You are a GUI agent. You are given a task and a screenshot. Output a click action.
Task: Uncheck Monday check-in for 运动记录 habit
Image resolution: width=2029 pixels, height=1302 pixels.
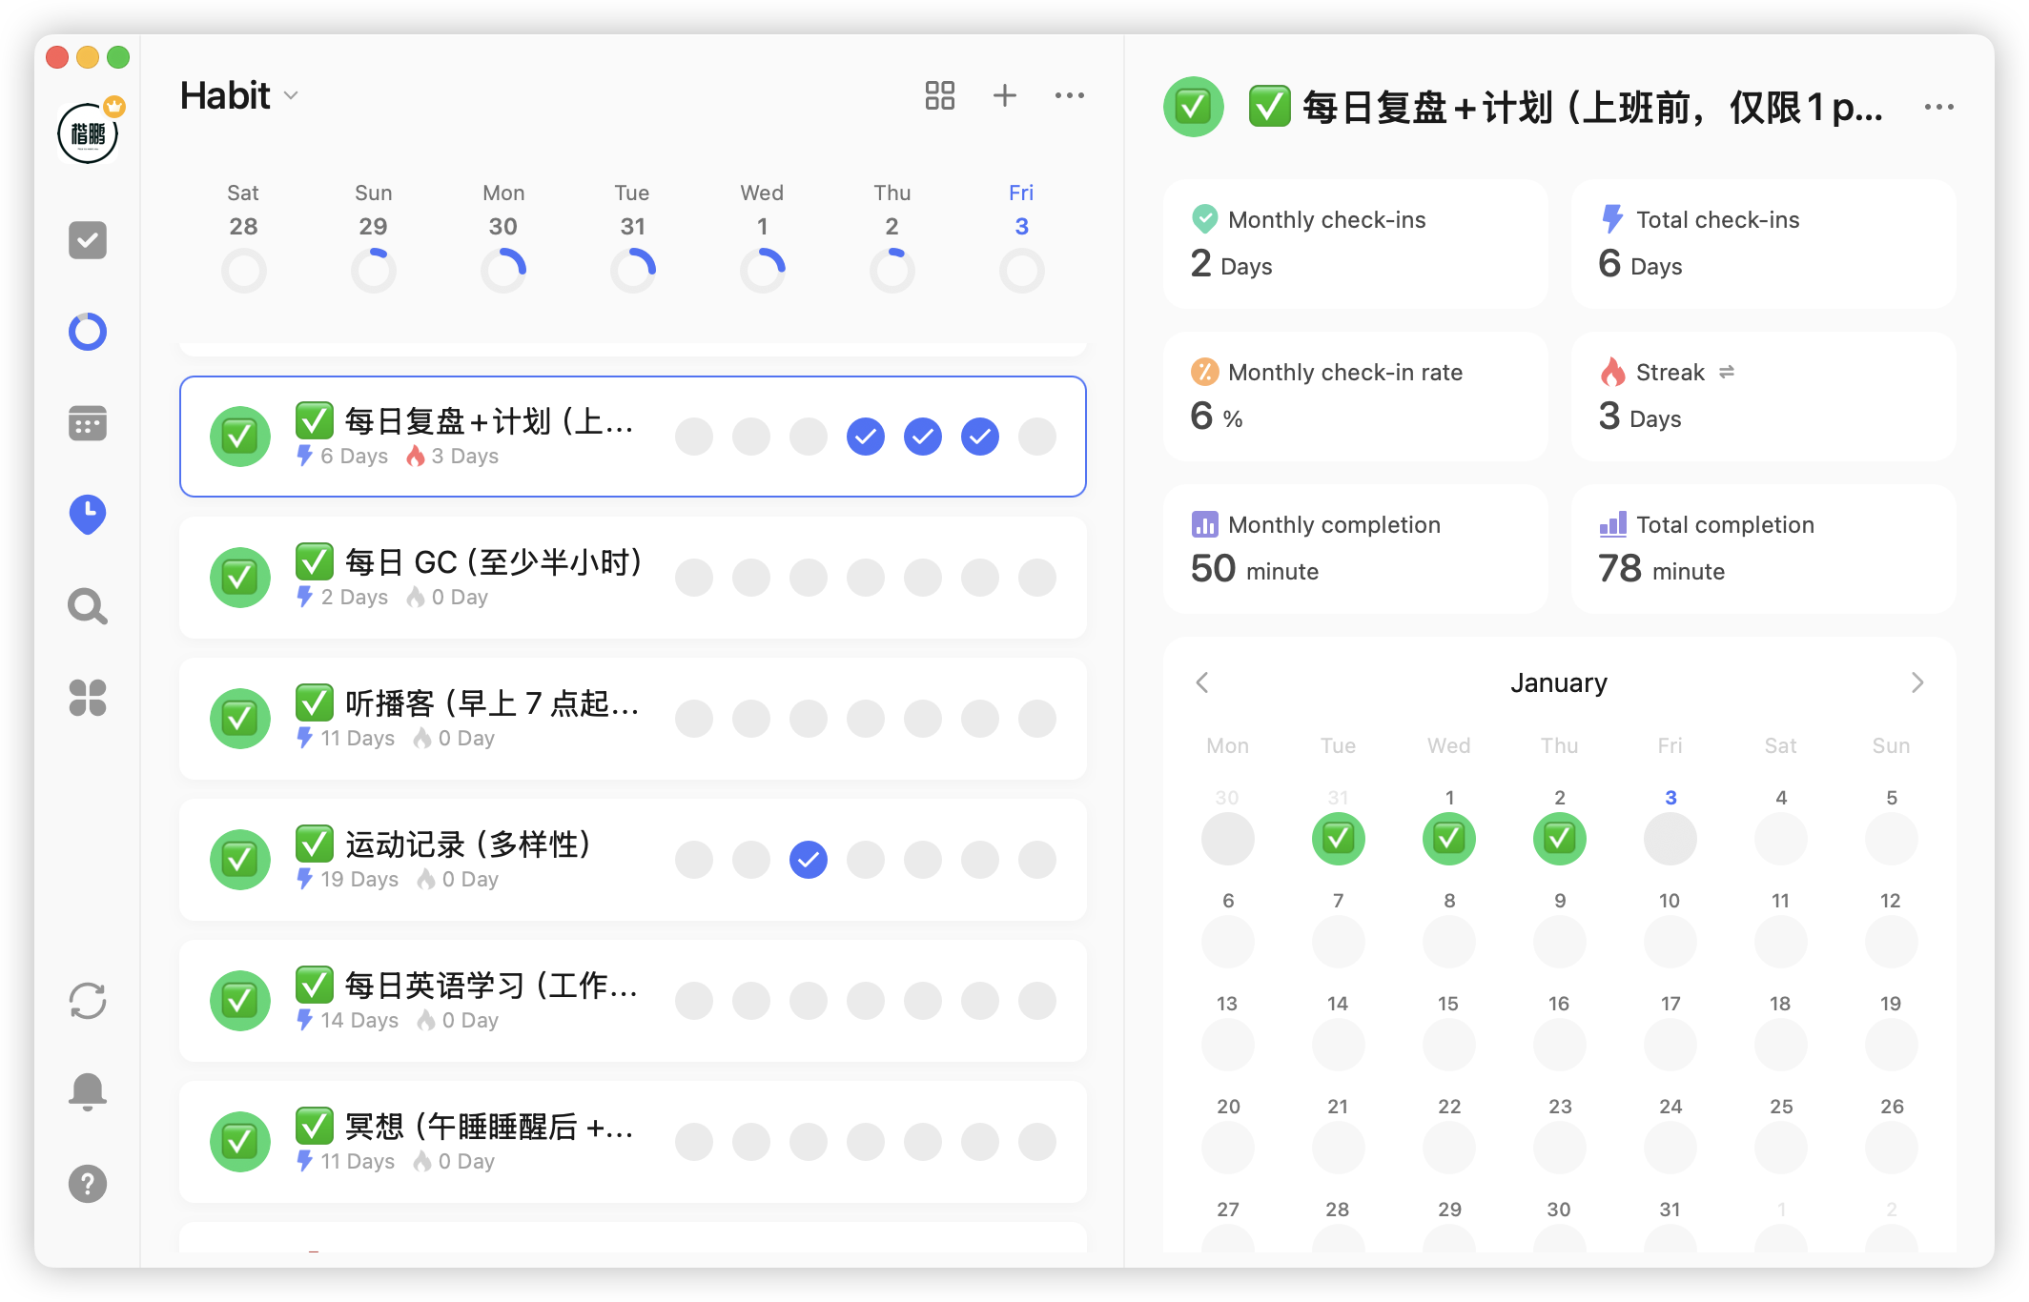[808, 860]
